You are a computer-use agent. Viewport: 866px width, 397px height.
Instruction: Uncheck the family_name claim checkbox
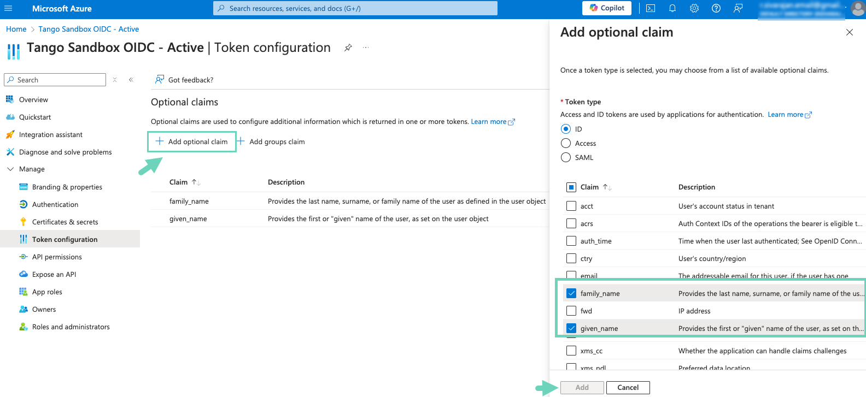pyautogui.click(x=571, y=293)
